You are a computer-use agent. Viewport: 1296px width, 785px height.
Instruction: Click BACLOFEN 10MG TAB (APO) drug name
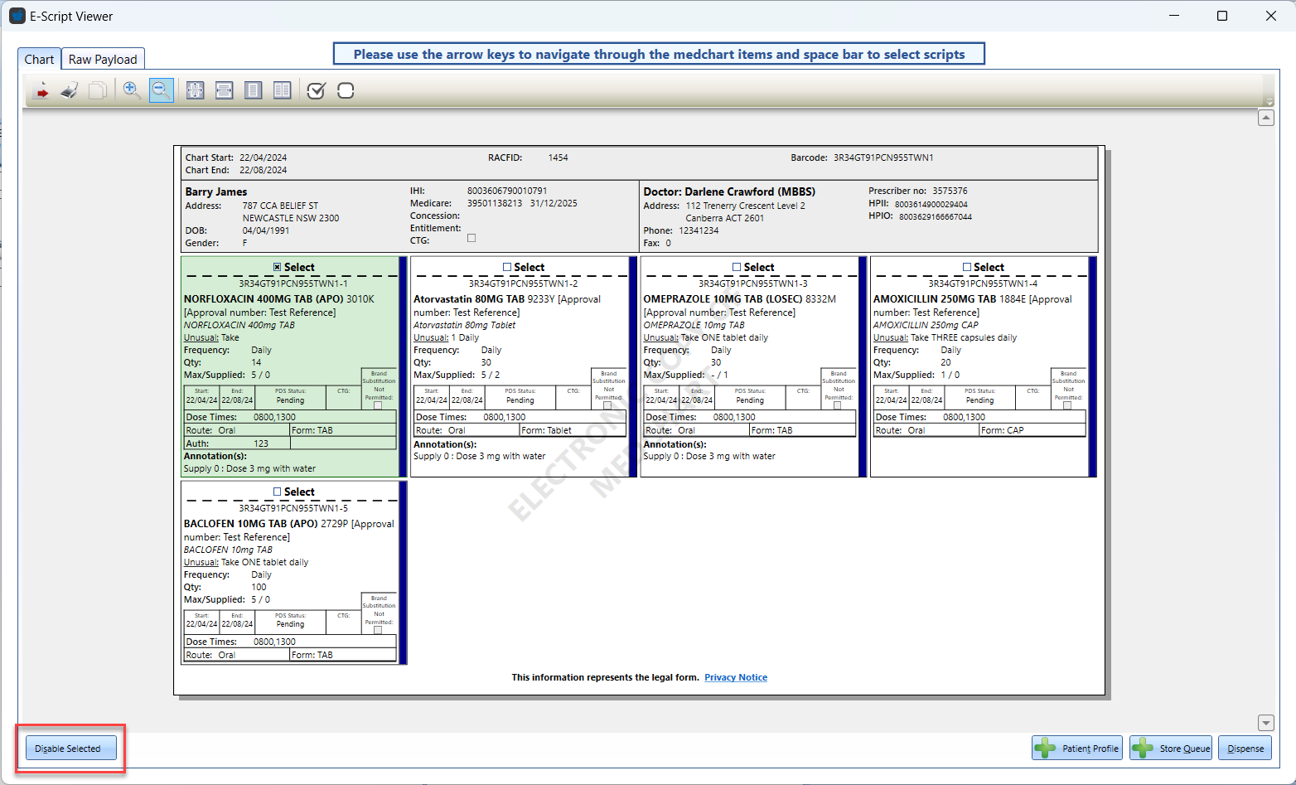pos(251,524)
